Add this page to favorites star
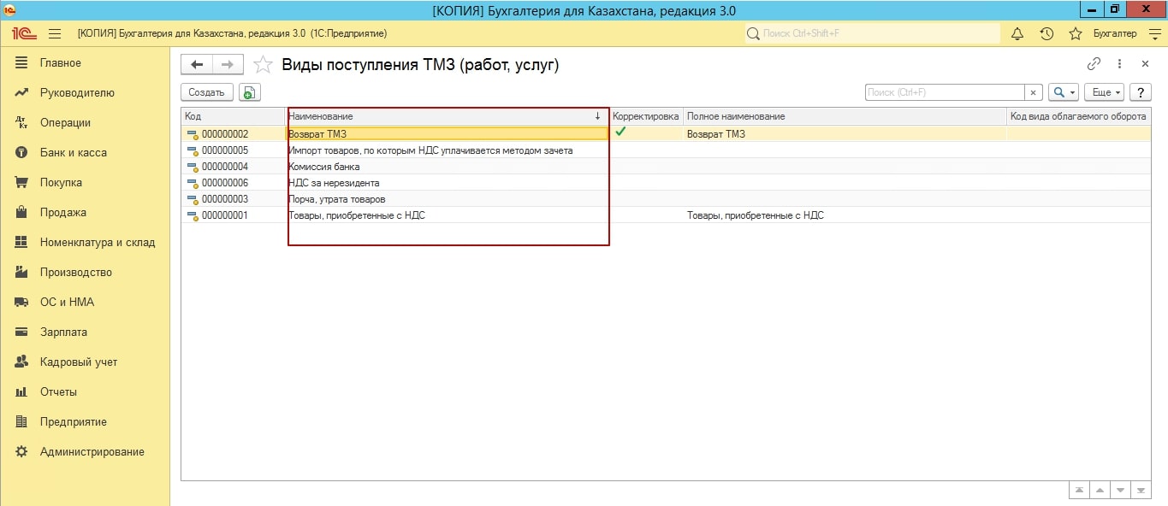 click(x=264, y=65)
